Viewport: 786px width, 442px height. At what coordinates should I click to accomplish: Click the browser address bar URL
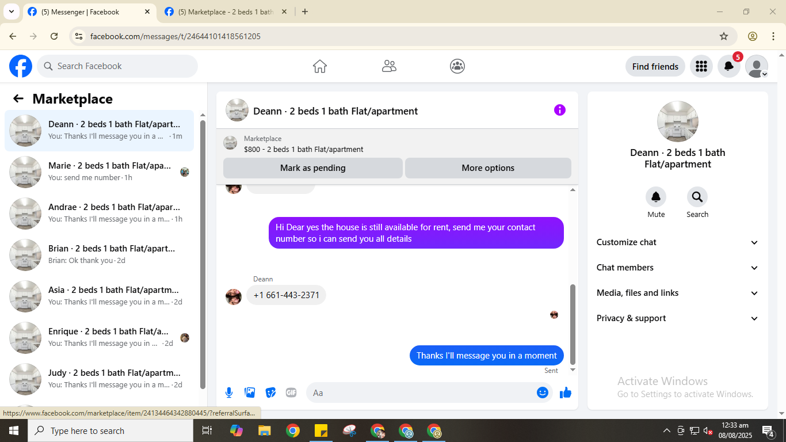pyautogui.click(x=175, y=36)
